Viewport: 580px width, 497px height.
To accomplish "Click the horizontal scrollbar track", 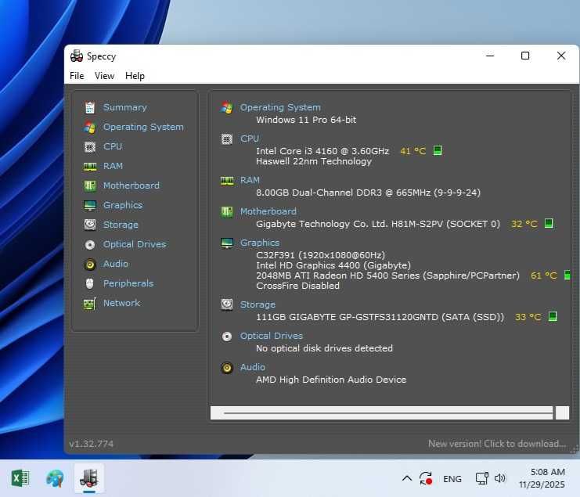I will tap(387, 412).
